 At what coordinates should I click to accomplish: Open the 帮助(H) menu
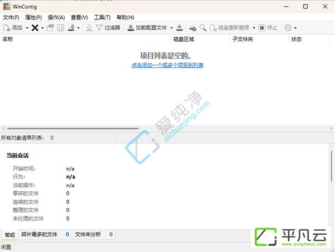tap(125, 17)
